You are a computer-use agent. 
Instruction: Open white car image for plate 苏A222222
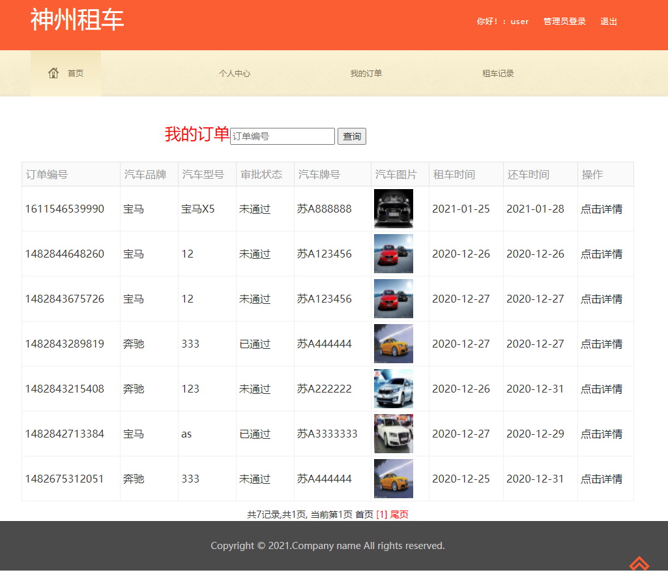tap(393, 389)
